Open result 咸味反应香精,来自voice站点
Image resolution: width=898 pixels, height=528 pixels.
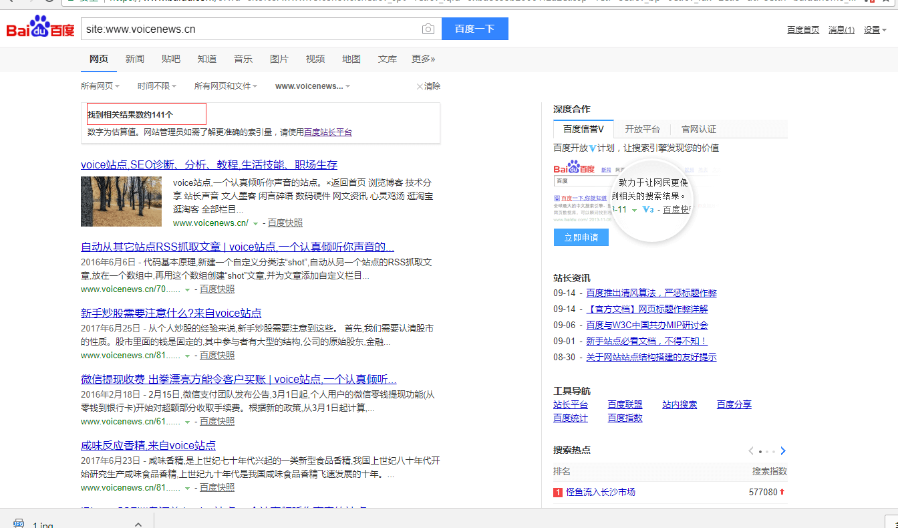point(148,446)
